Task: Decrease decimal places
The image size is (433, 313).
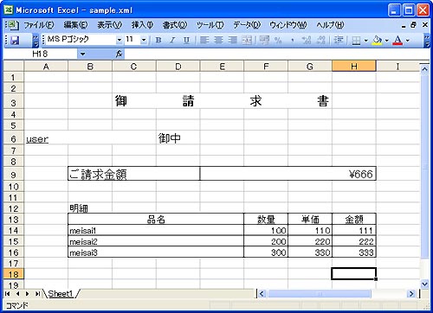Action: tap(321, 40)
